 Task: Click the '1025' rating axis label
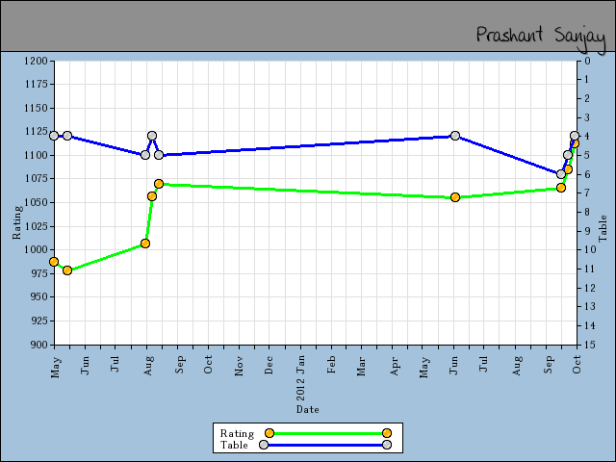point(36,226)
